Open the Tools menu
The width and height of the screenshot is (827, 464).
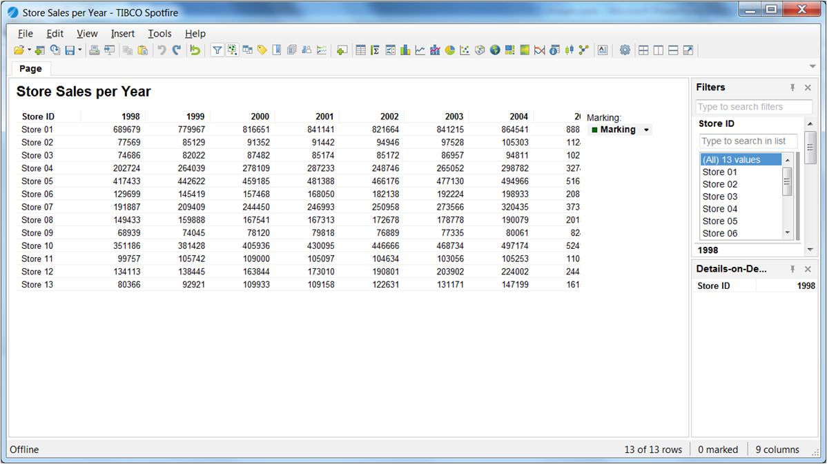159,33
